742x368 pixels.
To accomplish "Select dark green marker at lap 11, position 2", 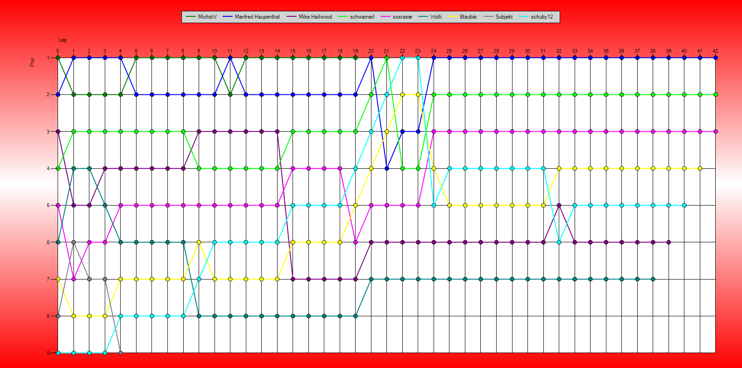I will (x=230, y=94).
